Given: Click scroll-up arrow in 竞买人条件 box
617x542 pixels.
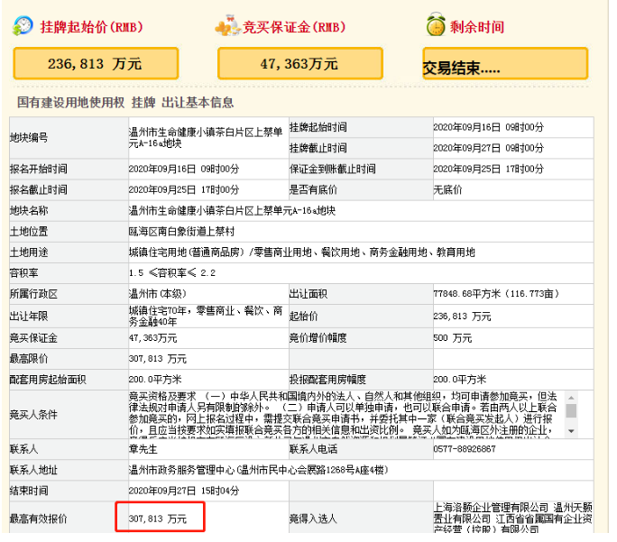Looking at the screenshot, I should point(571,397).
